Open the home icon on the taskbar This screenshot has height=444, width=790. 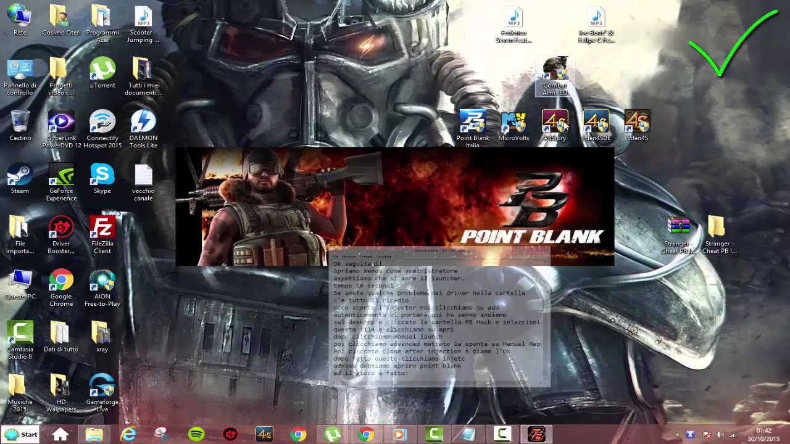coord(60,434)
